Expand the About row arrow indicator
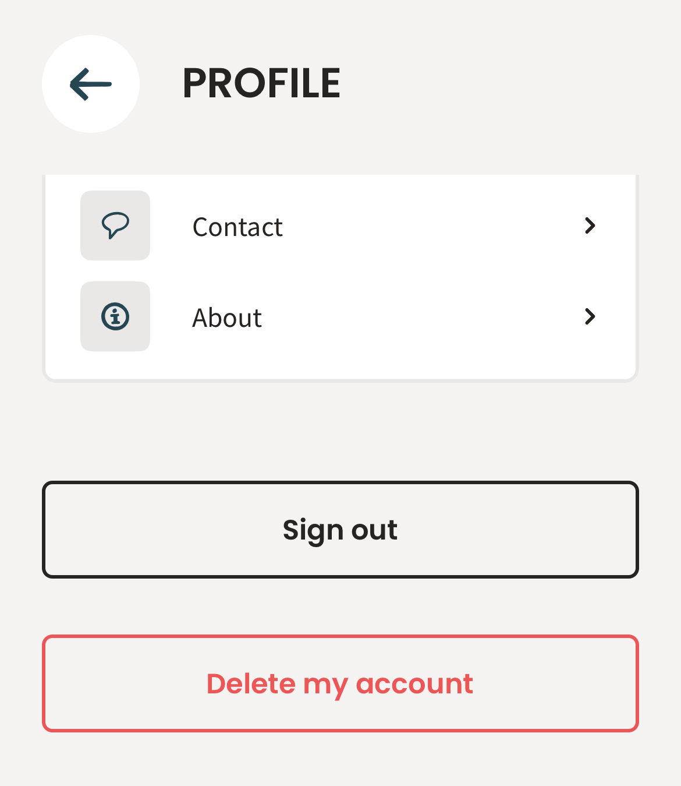Image resolution: width=681 pixels, height=786 pixels. point(590,316)
